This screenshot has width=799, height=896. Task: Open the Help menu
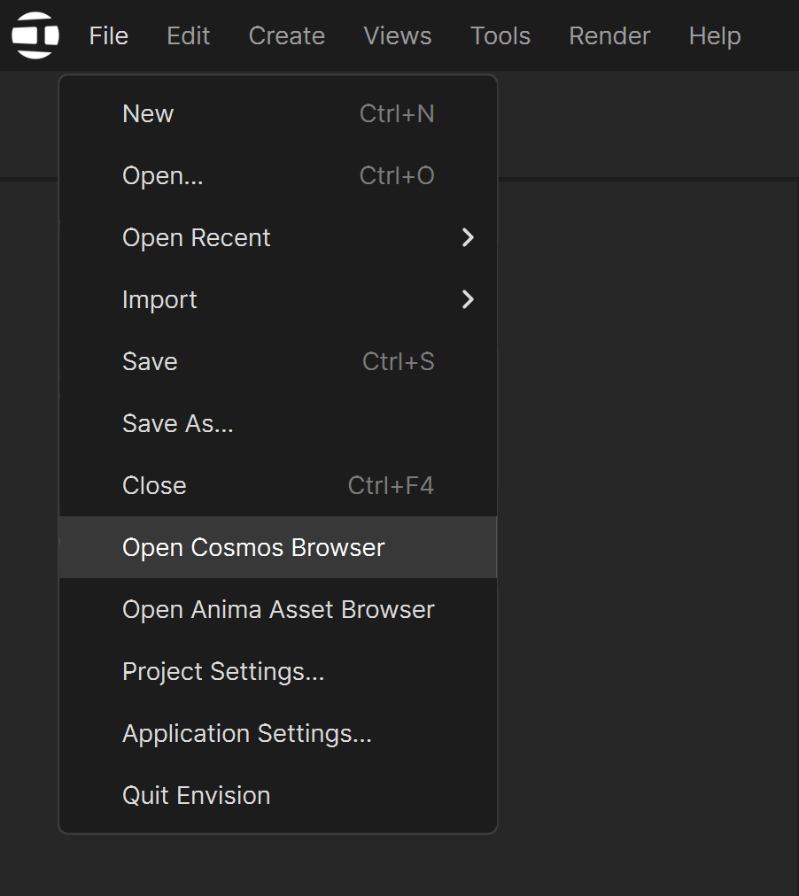click(715, 35)
